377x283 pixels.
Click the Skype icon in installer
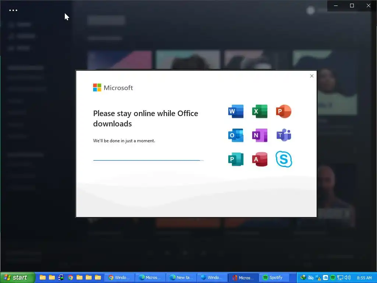coord(284,159)
